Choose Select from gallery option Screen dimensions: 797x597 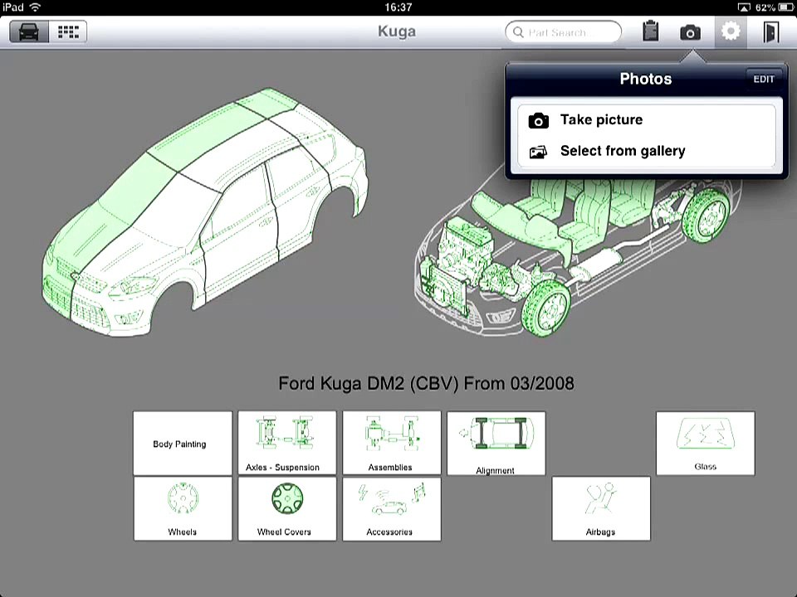(x=647, y=151)
